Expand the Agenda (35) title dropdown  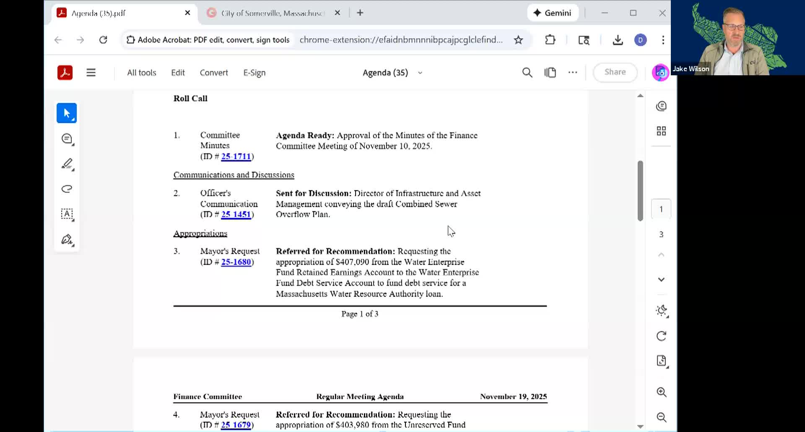pyautogui.click(x=420, y=73)
